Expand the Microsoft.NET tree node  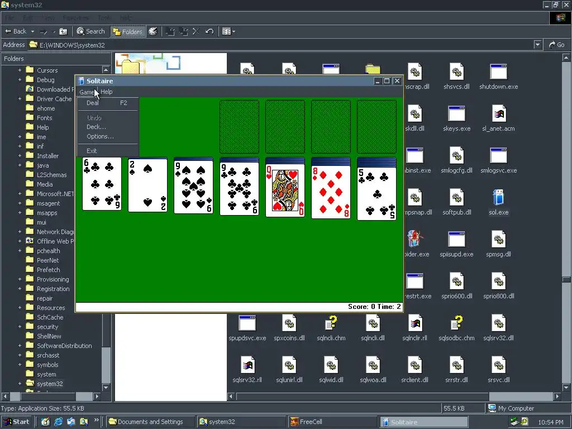point(20,194)
